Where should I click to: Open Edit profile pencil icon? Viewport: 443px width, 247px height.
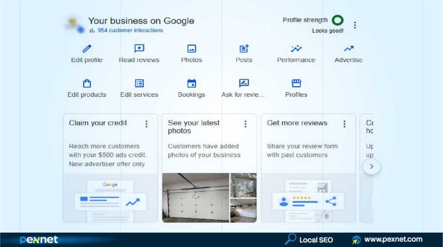(87, 49)
